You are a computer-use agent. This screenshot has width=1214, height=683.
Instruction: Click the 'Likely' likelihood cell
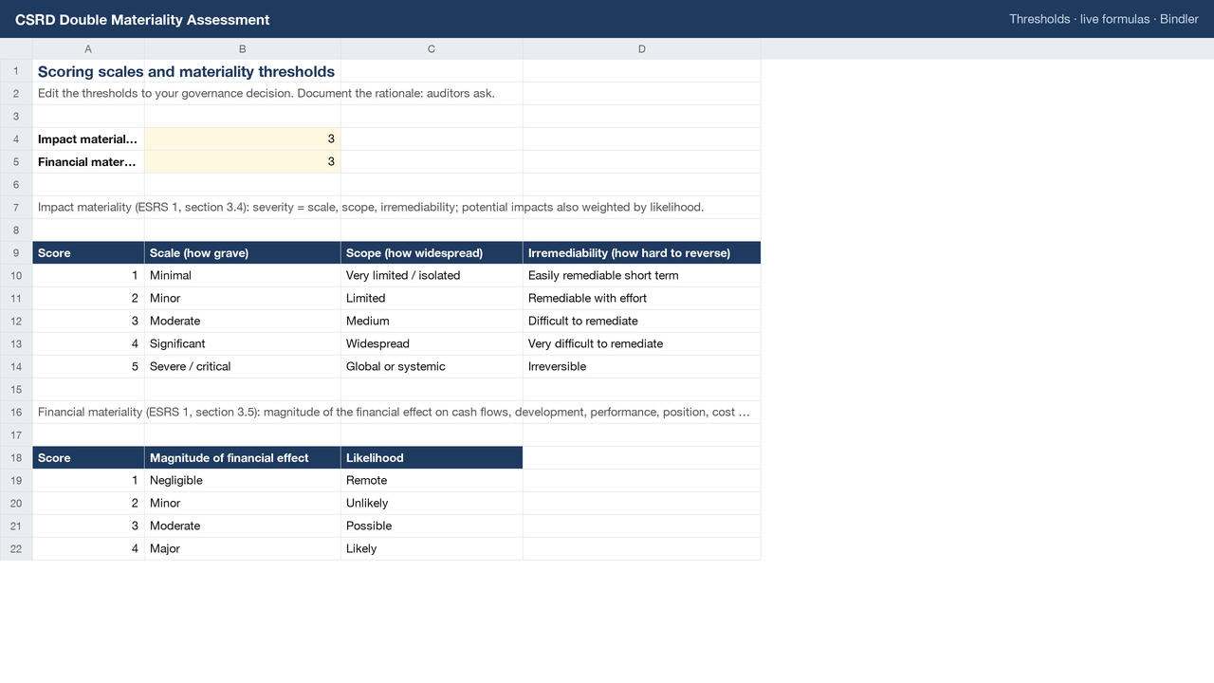[432, 549]
